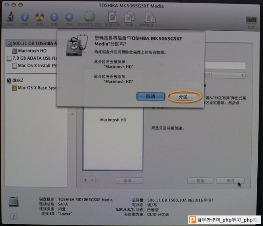Screen dimensions: 263x226
Task: Open the Info toolbar icon
Action: (x=25, y=17)
